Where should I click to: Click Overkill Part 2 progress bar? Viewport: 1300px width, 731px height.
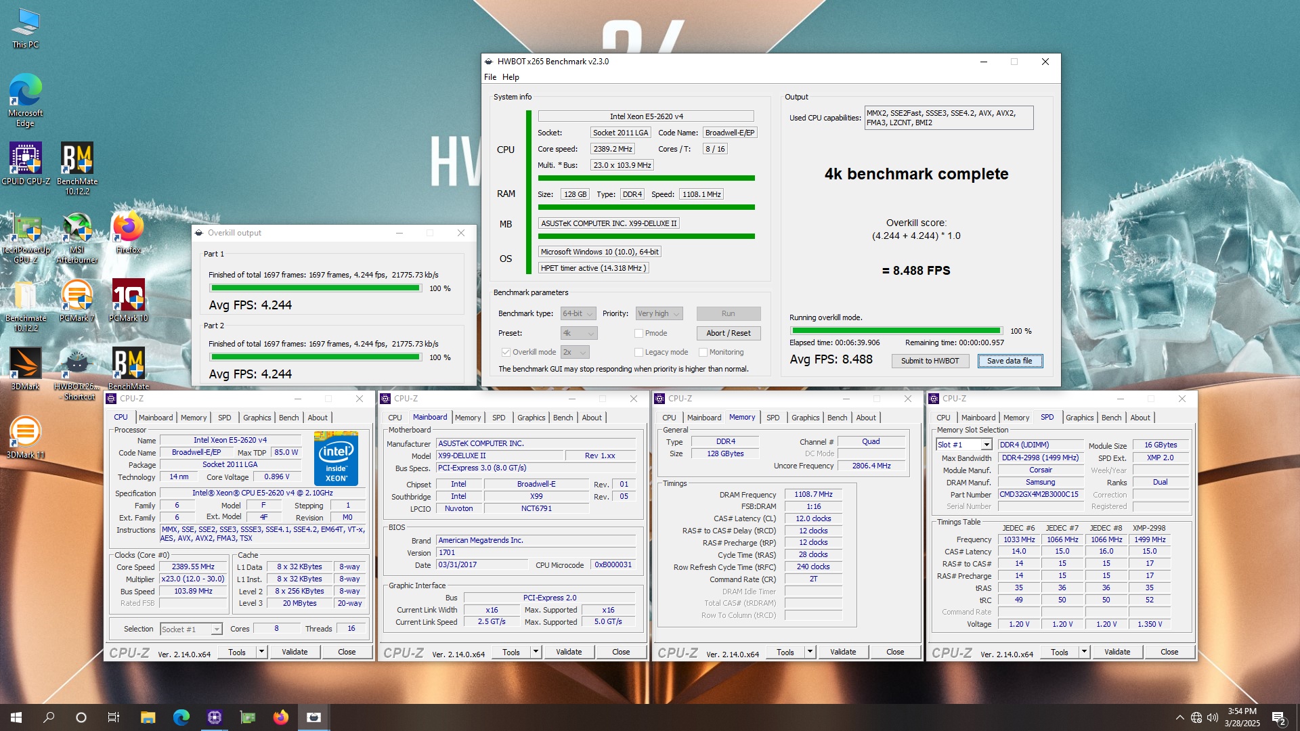[316, 357]
